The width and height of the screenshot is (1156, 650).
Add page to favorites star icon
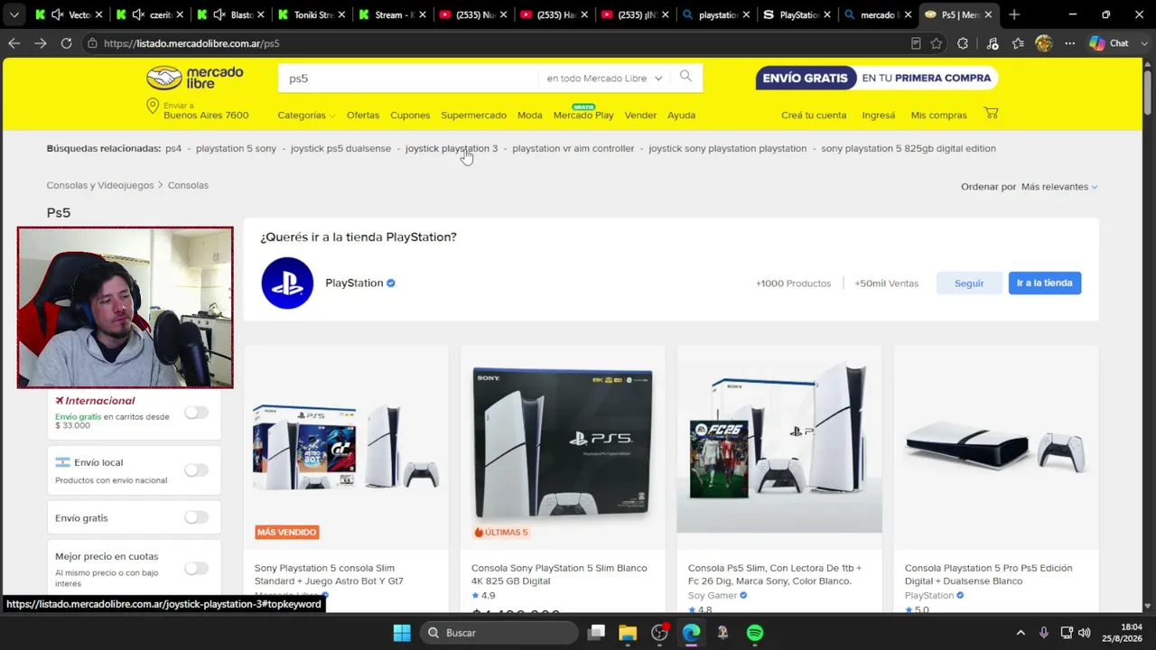coord(937,43)
